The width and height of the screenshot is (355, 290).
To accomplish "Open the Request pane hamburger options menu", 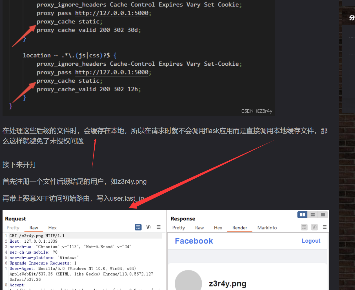I will pos(159,227).
